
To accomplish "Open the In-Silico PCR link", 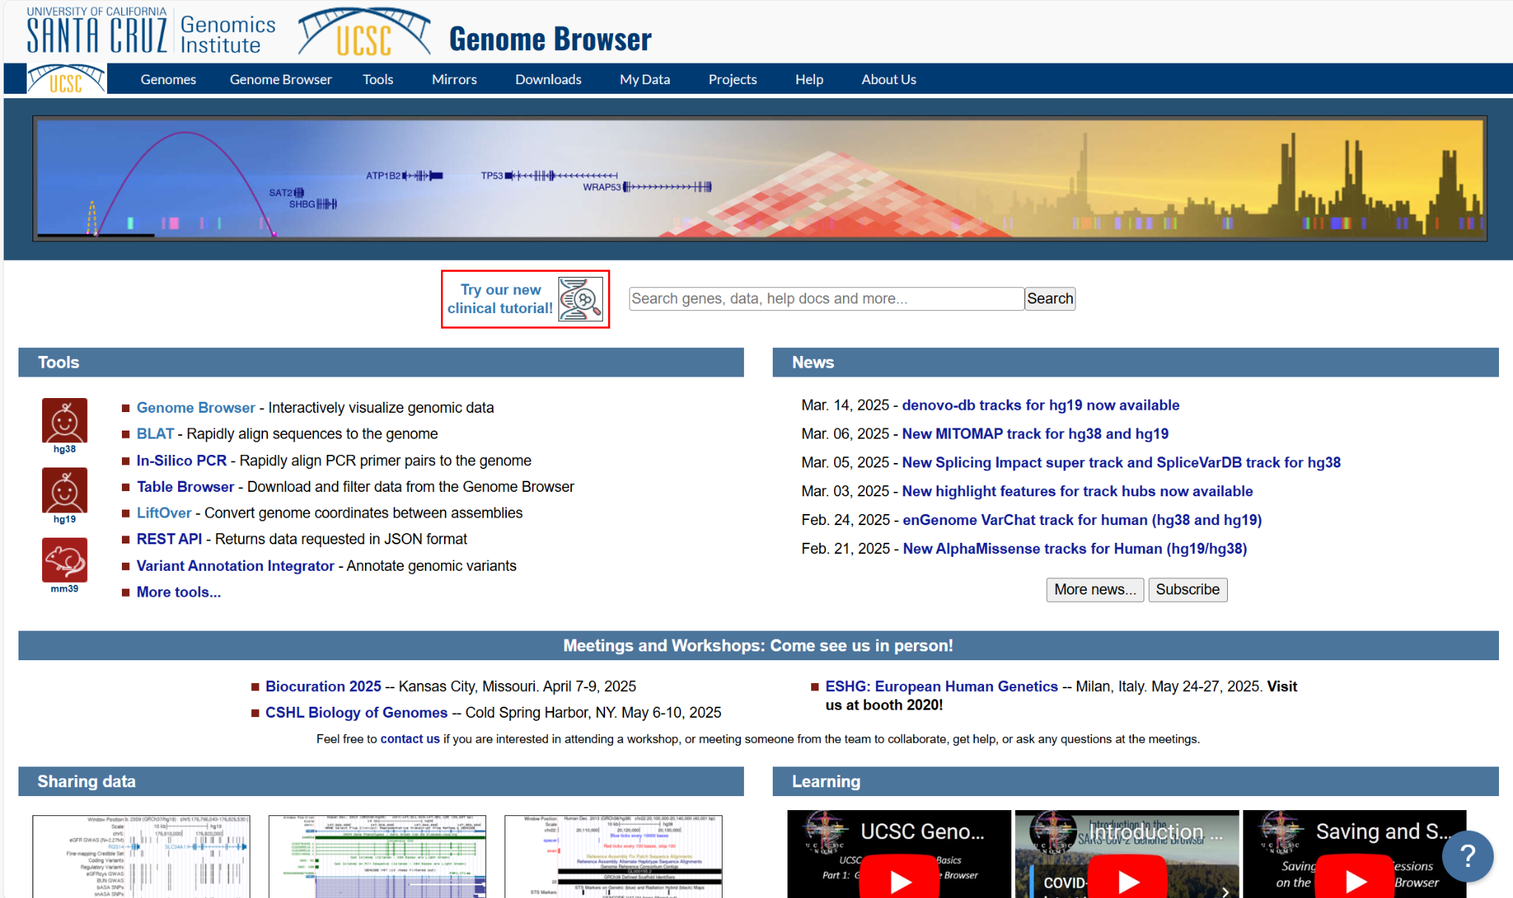I will (x=182, y=460).
